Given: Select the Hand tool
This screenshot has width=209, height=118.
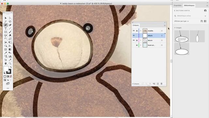Looking at the screenshot, I should click(x=6, y=63).
